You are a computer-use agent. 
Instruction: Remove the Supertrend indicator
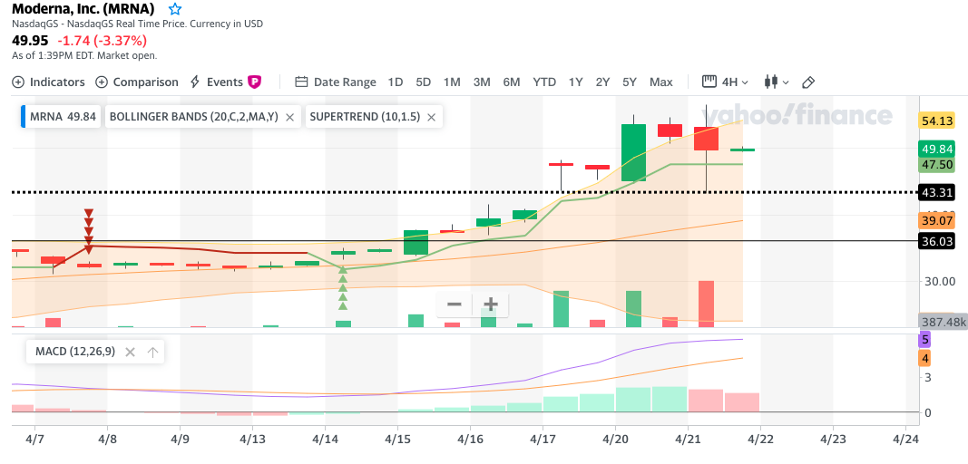click(x=432, y=117)
